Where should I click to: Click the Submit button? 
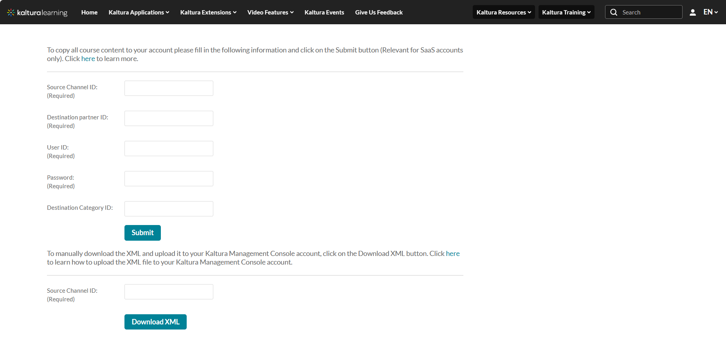click(x=142, y=233)
